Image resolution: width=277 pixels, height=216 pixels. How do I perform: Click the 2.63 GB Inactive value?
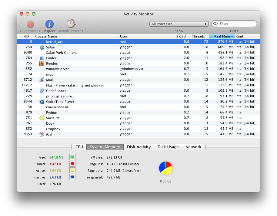click(x=55, y=177)
